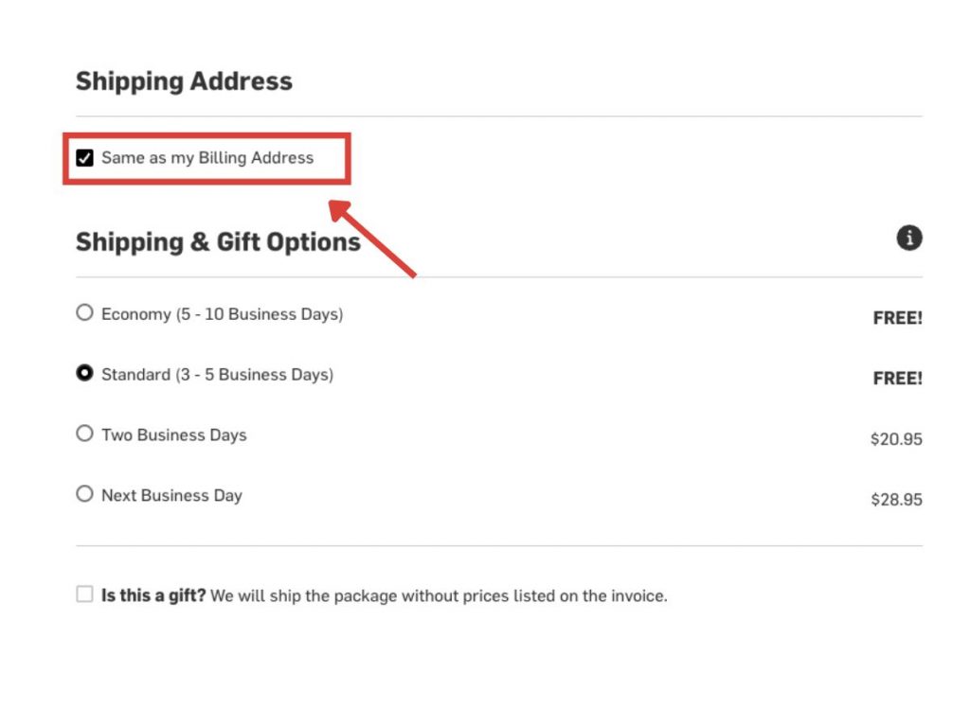Viewport: 970px width, 727px height.
Task: Enable the "Is this a gift?" checkbox
Action: click(x=85, y=594)
